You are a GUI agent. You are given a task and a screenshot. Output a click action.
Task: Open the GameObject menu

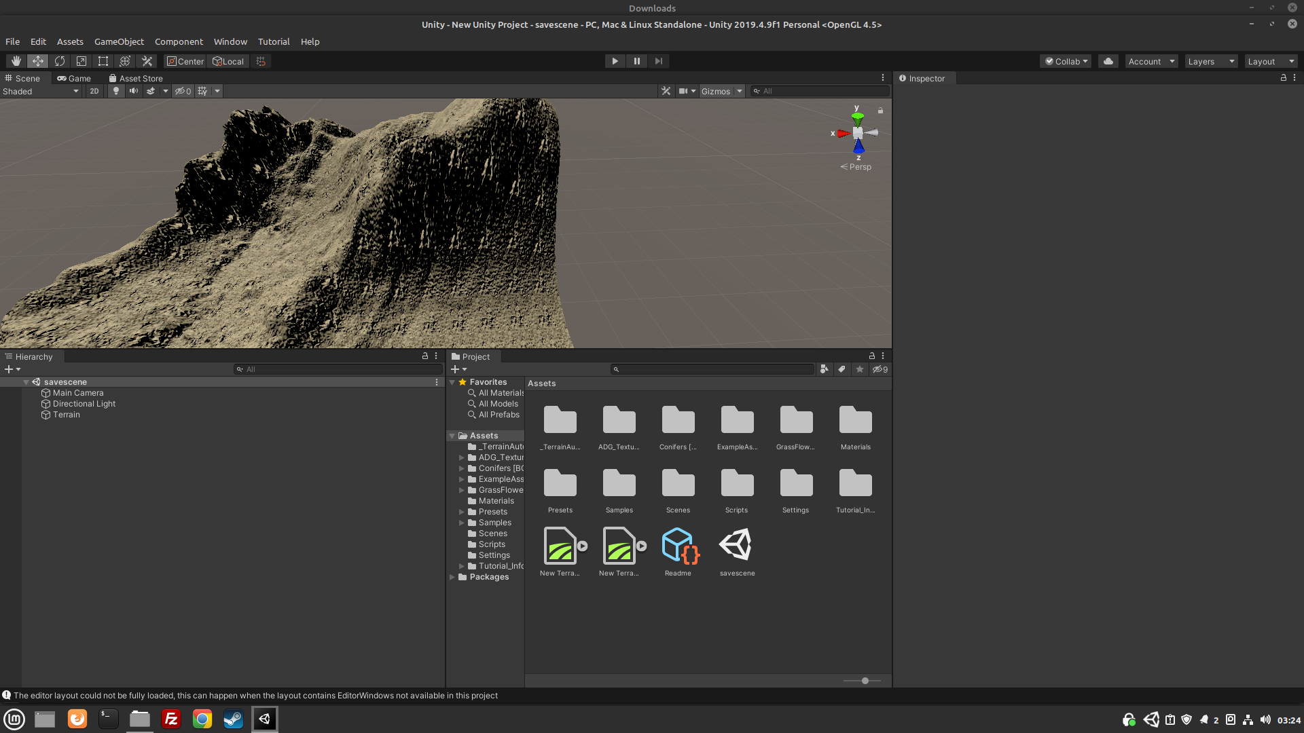click(119, 41)
